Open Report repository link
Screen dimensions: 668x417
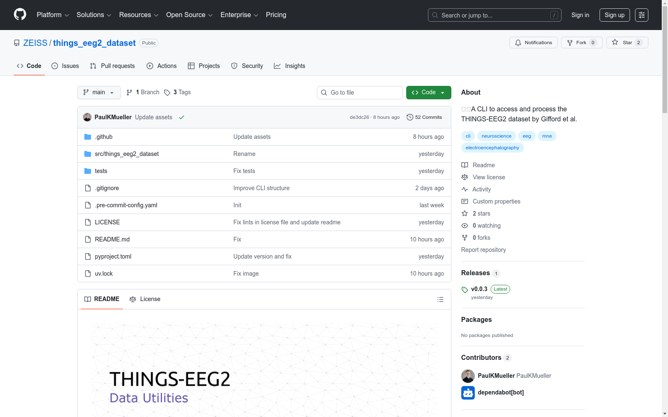coord(483,250)
